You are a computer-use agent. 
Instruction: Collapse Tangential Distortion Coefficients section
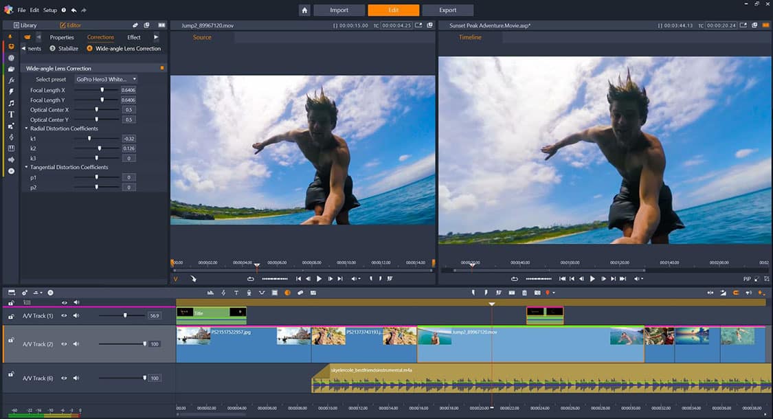coord(26,168)
